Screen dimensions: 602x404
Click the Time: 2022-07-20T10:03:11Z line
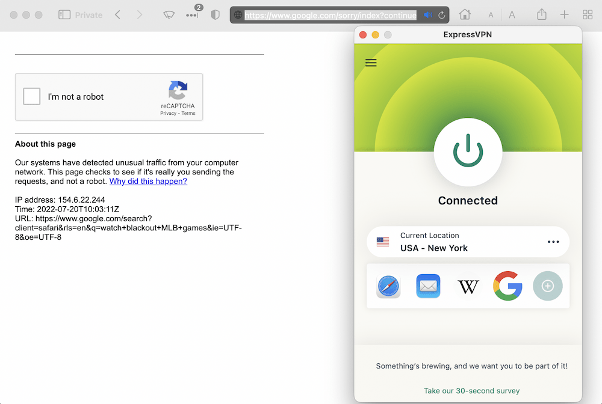[67, 209]
